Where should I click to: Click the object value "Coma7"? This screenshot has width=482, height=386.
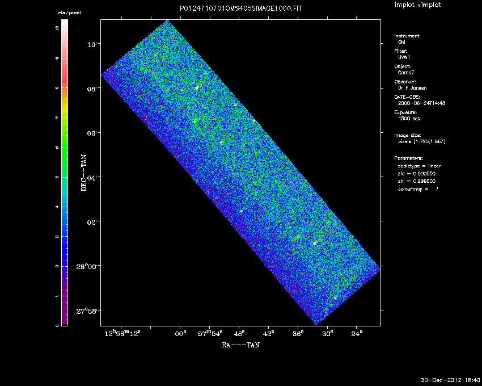(x=406, y=73)
